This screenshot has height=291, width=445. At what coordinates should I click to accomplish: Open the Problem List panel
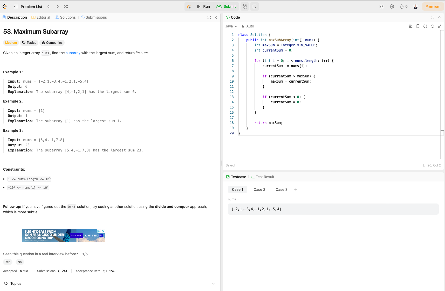[28, 6]
